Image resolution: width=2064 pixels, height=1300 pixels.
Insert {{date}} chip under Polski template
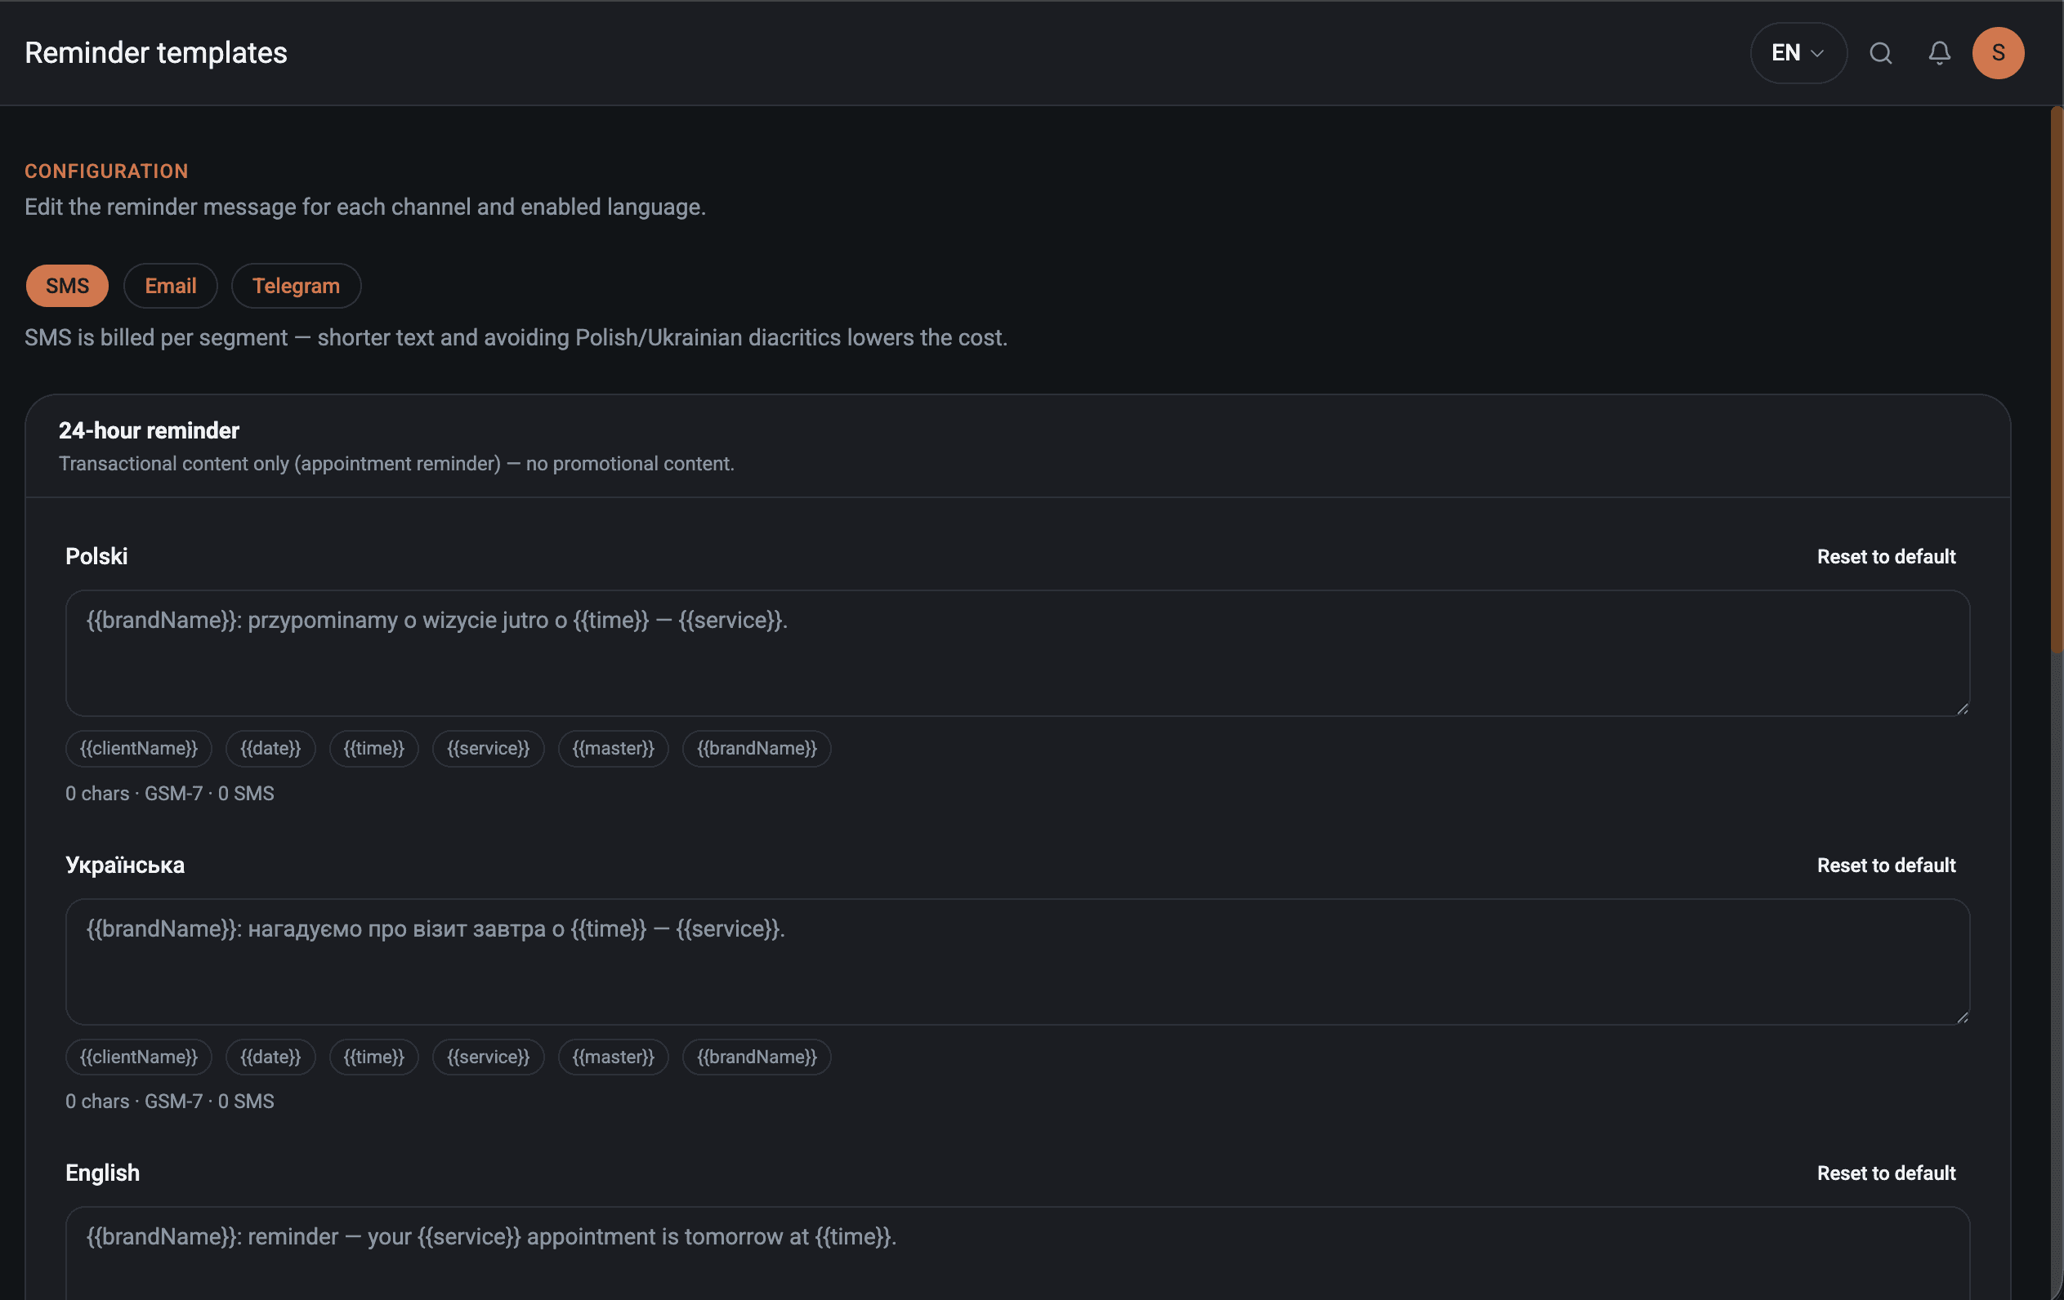click(270, 749)
